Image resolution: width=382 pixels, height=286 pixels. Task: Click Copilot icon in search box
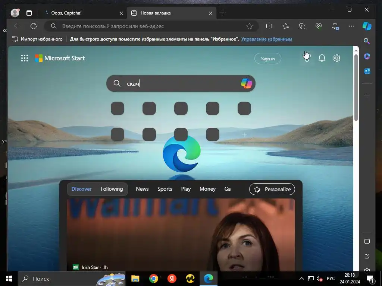click(246, 83)
